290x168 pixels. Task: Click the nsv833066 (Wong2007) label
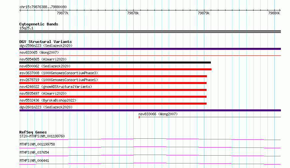pos(158,114)
